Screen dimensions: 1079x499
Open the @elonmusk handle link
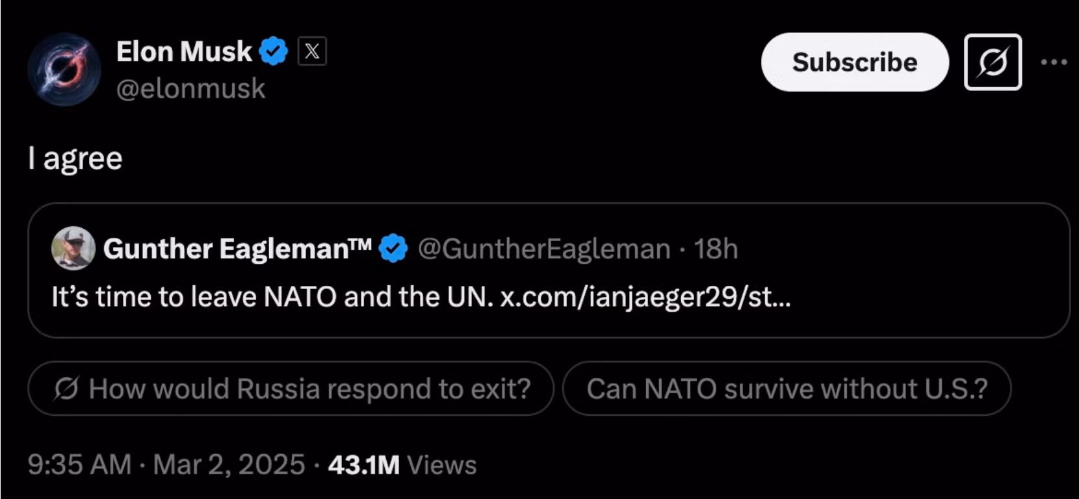[x=190, y=88]
